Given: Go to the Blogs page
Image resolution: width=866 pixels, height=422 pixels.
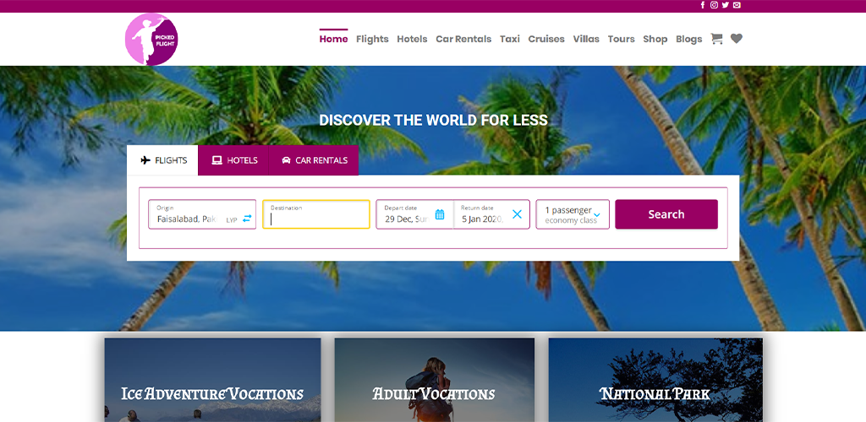Looking at the screenshot, I should 688,39.
